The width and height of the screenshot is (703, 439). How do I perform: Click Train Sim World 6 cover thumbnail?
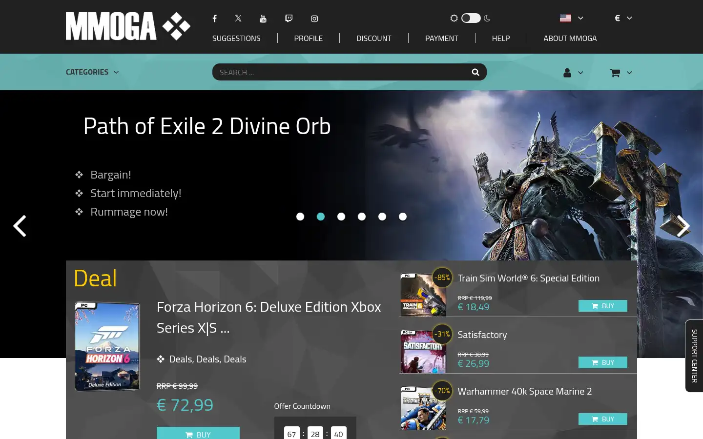pos(423,295)
